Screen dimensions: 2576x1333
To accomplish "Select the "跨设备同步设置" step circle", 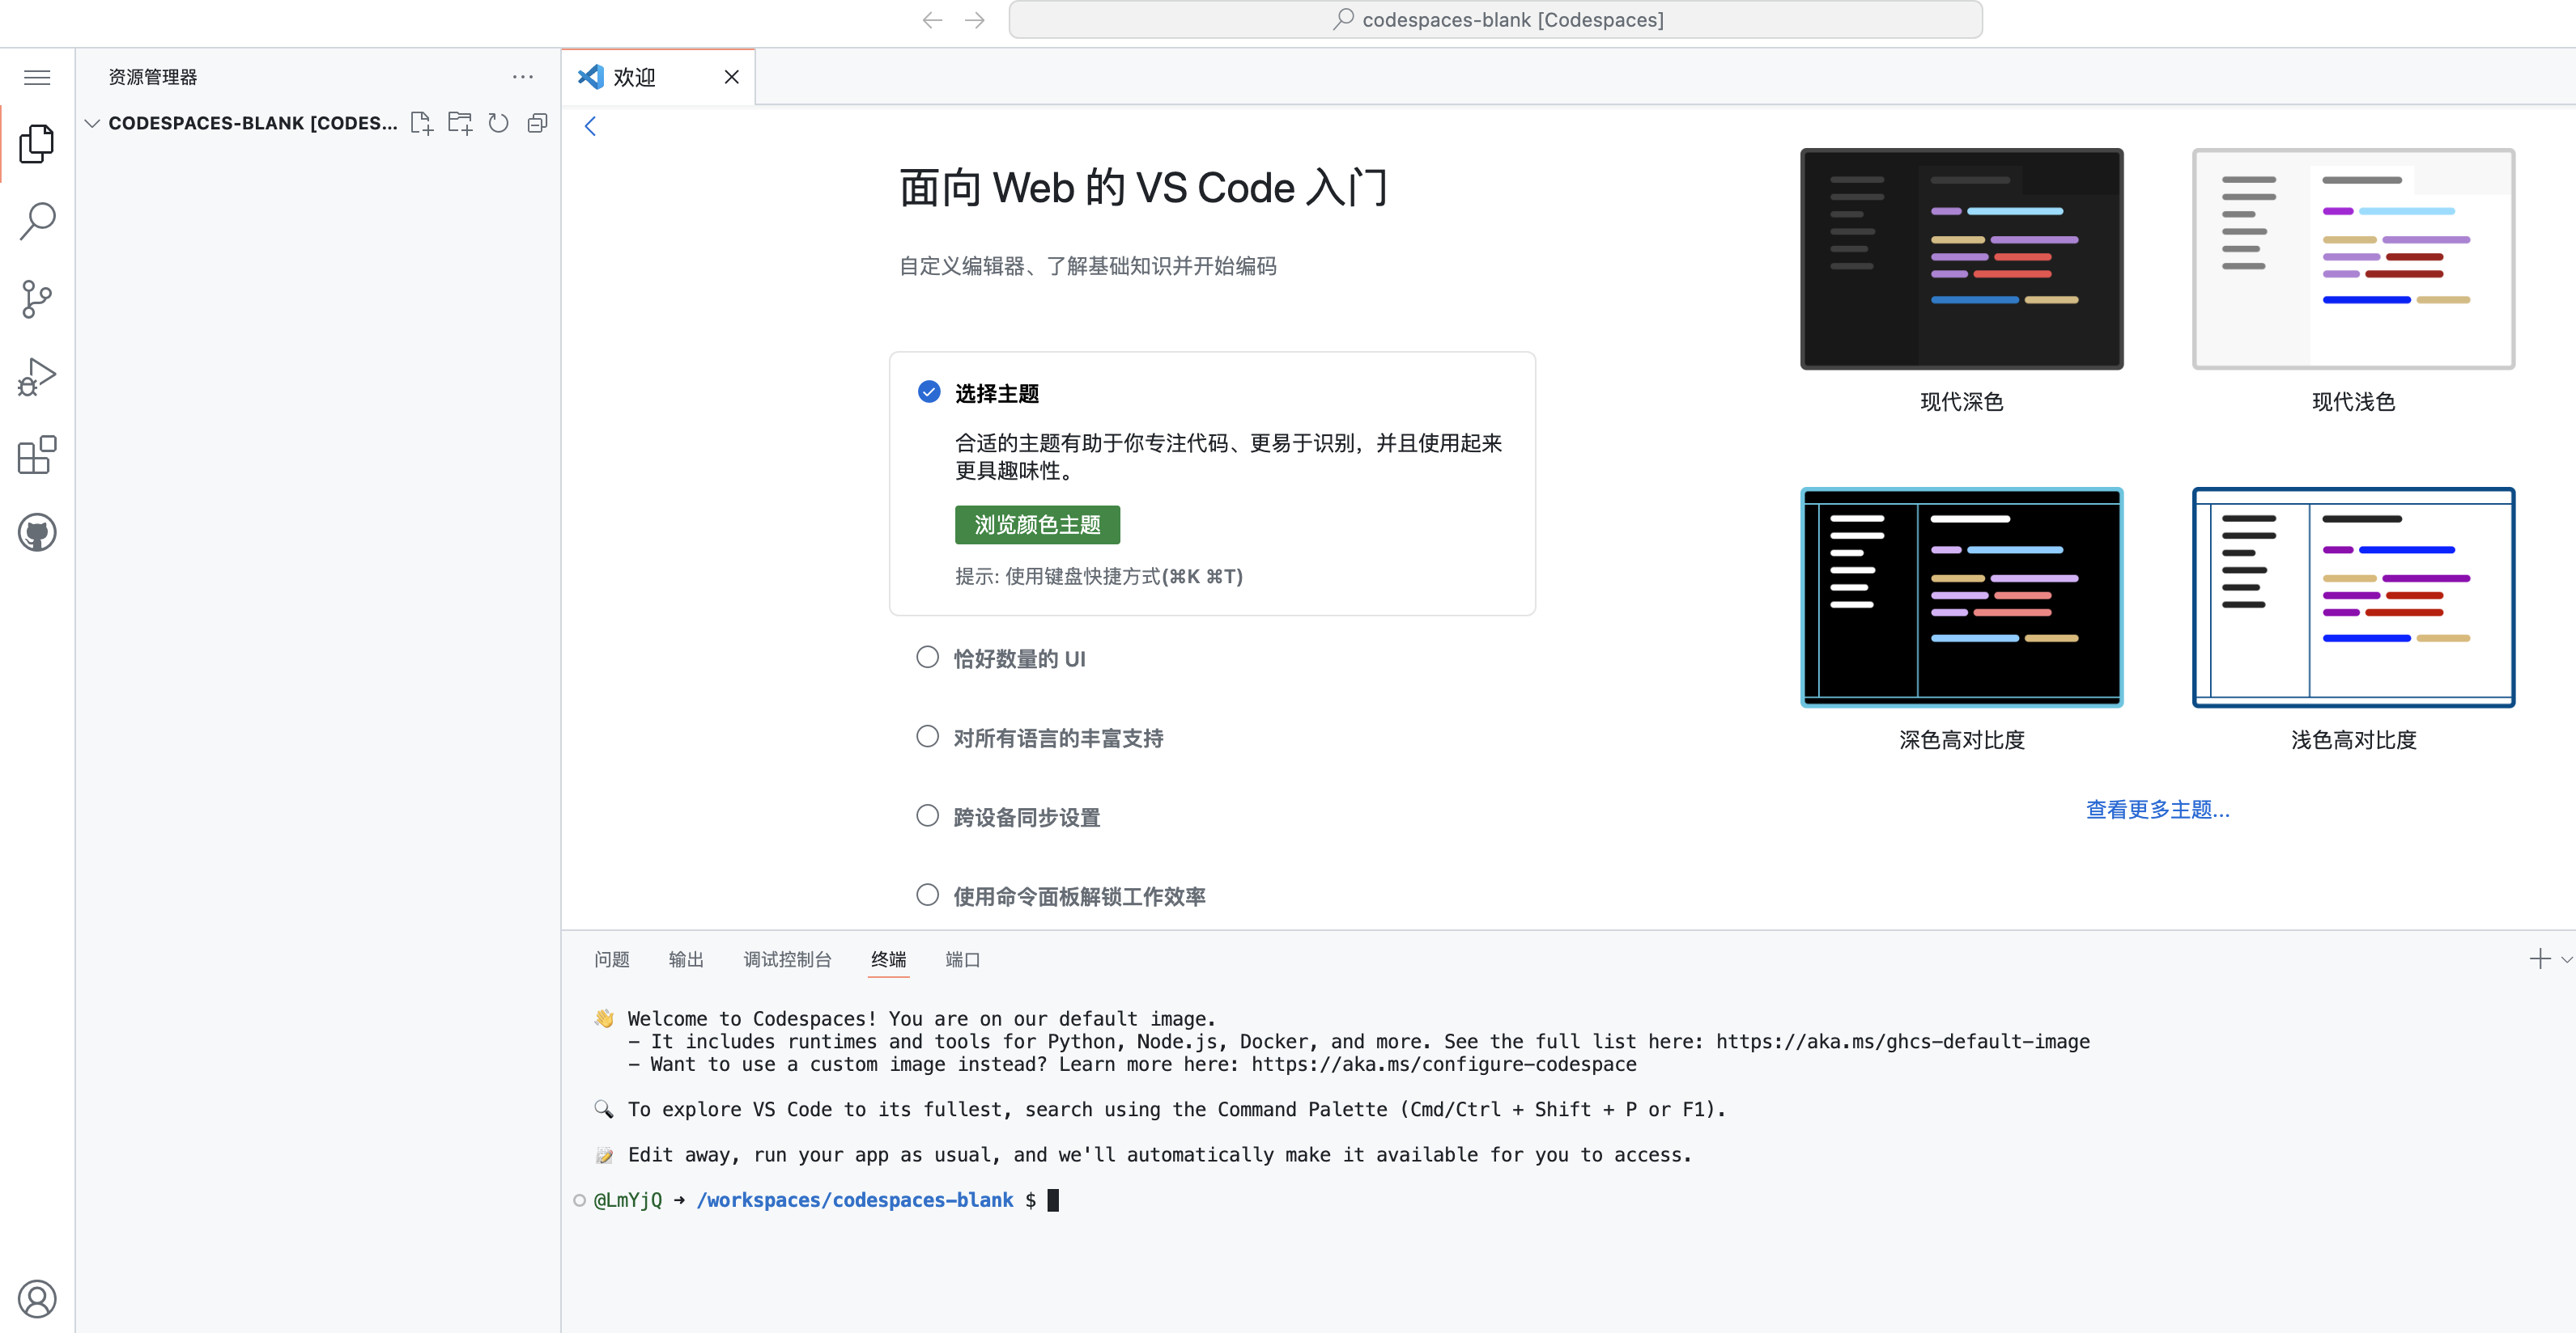I will 927,815.
